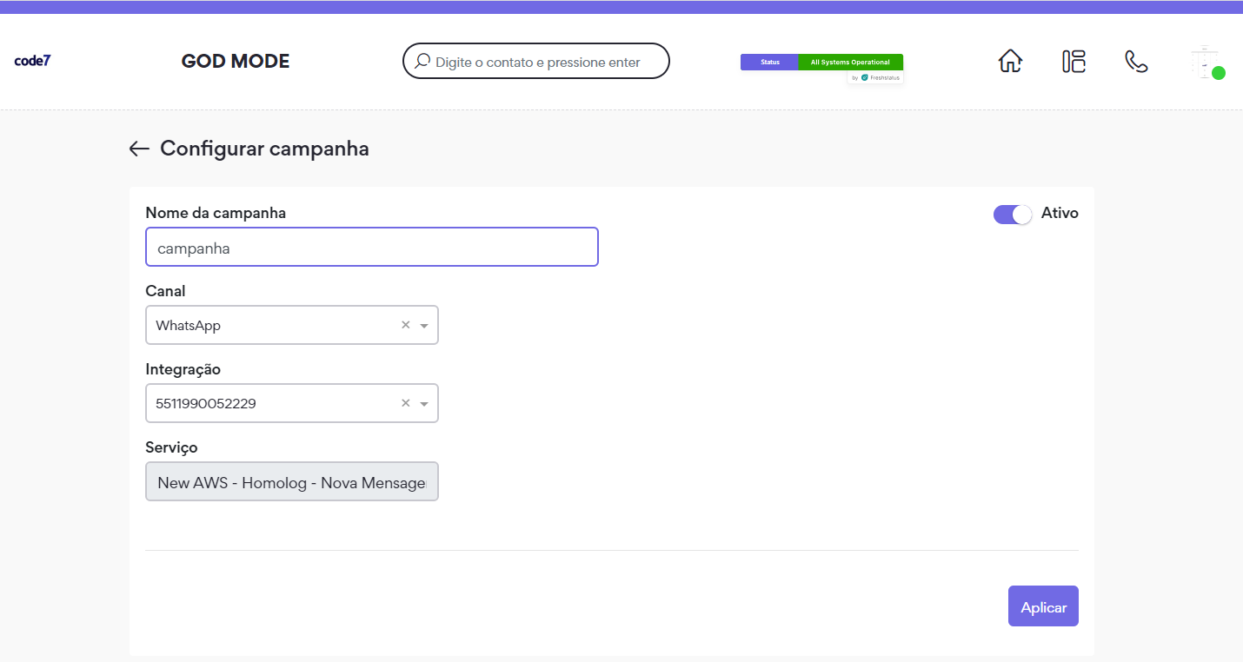Screen dimensions: 1243x662
Task: Open the 5511990052229 integration combo box
Action: tap(292, 403)
